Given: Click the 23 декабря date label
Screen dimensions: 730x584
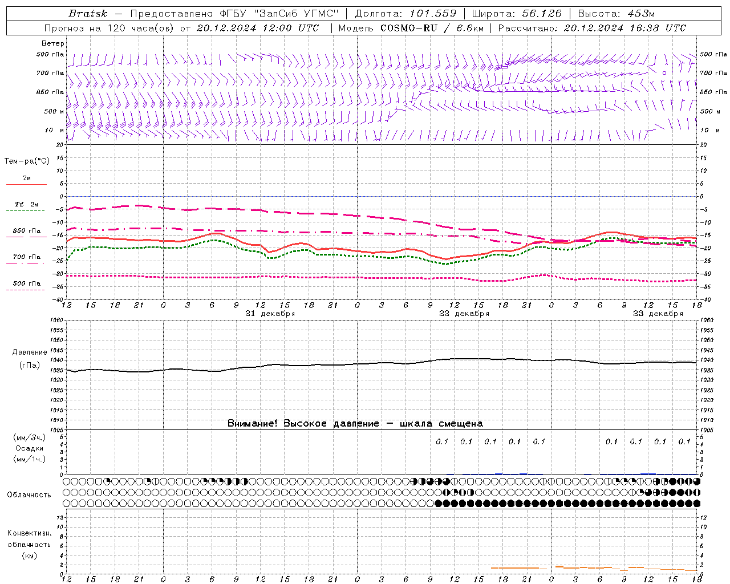Looking at the screenshot, I should click(x=658, y=314).
